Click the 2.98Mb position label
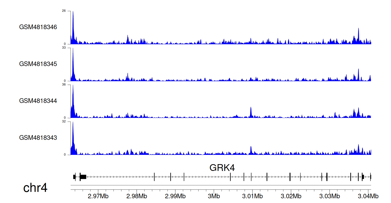The width and height of the screenshot is (391, 203). pyautogui.click(x=137, y=196)
